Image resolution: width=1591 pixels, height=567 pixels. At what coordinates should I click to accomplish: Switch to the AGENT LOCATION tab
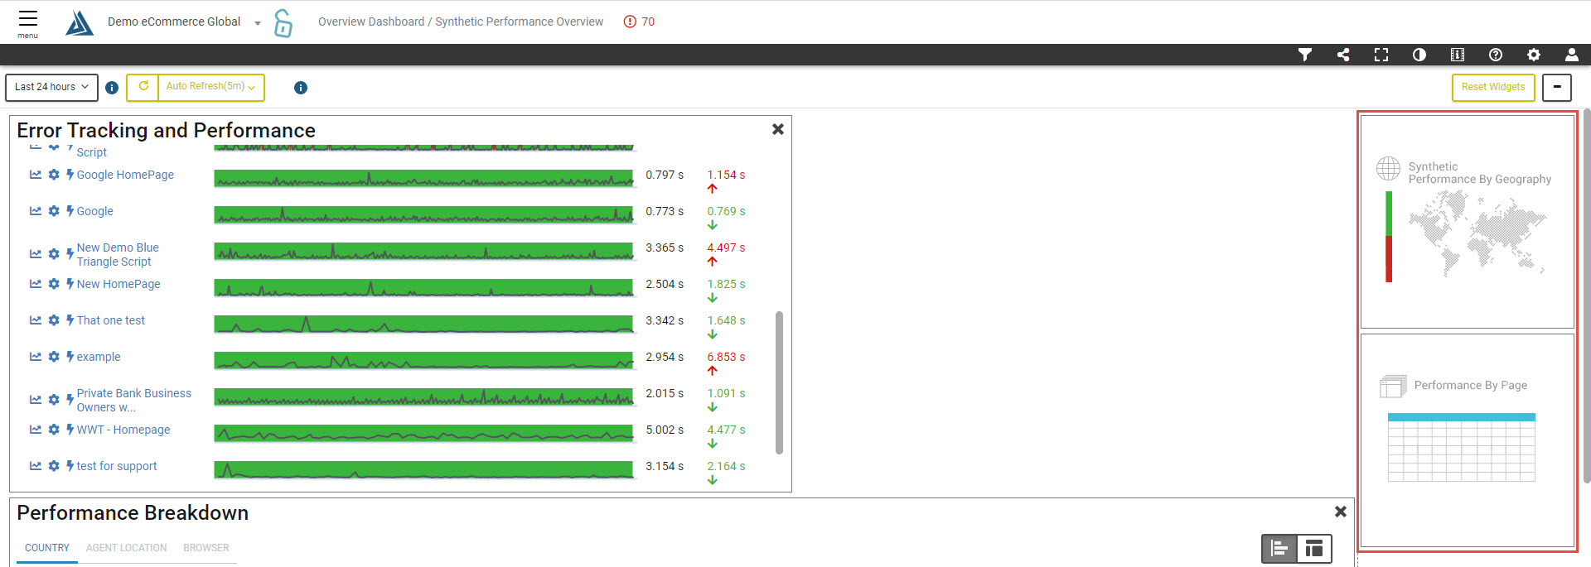(126, 548)
